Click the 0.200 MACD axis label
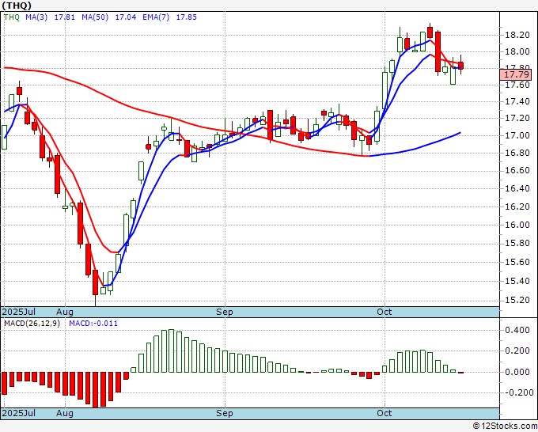The height and width of the screenshot is (432, 538). [x=517, y=351]
